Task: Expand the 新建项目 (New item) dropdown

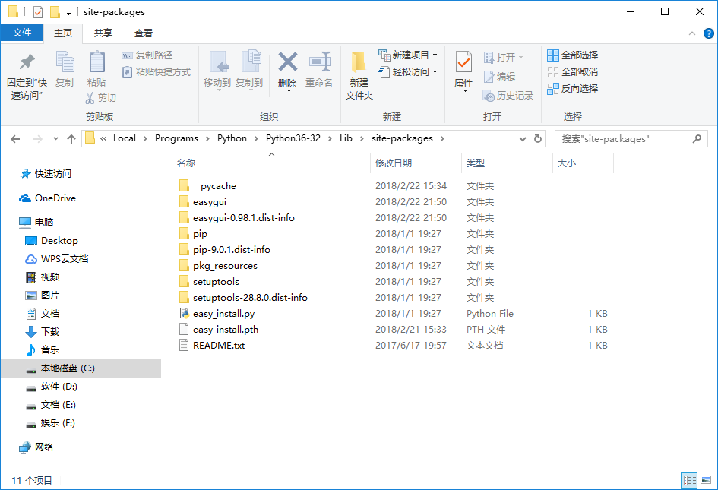Action: pos(435,55)
